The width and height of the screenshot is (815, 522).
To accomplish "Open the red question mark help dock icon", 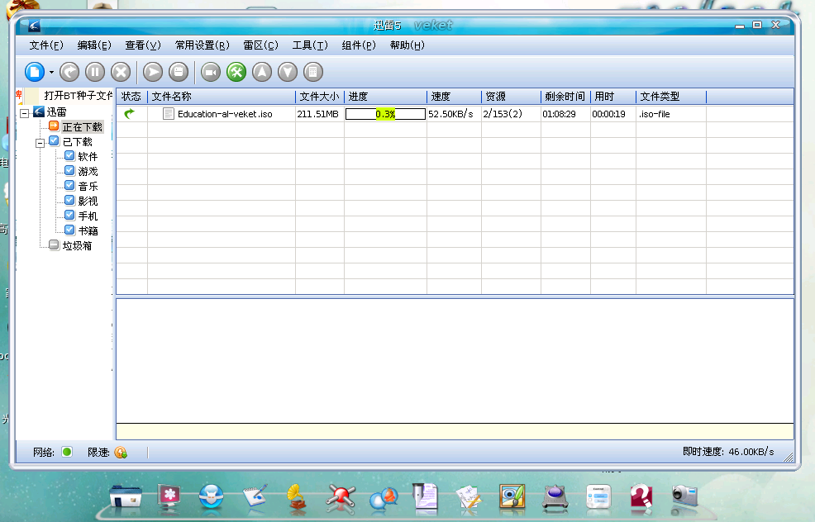I will 641,497.
